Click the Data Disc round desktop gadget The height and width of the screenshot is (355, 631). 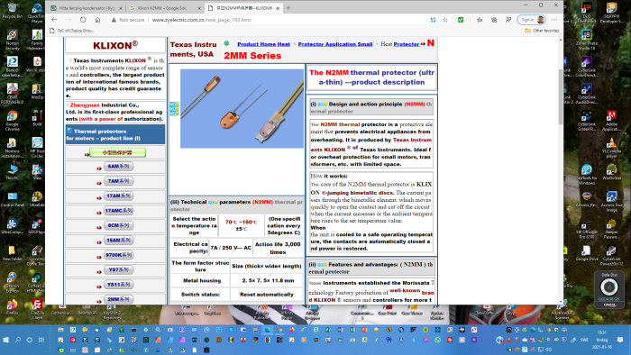[608, 287]
